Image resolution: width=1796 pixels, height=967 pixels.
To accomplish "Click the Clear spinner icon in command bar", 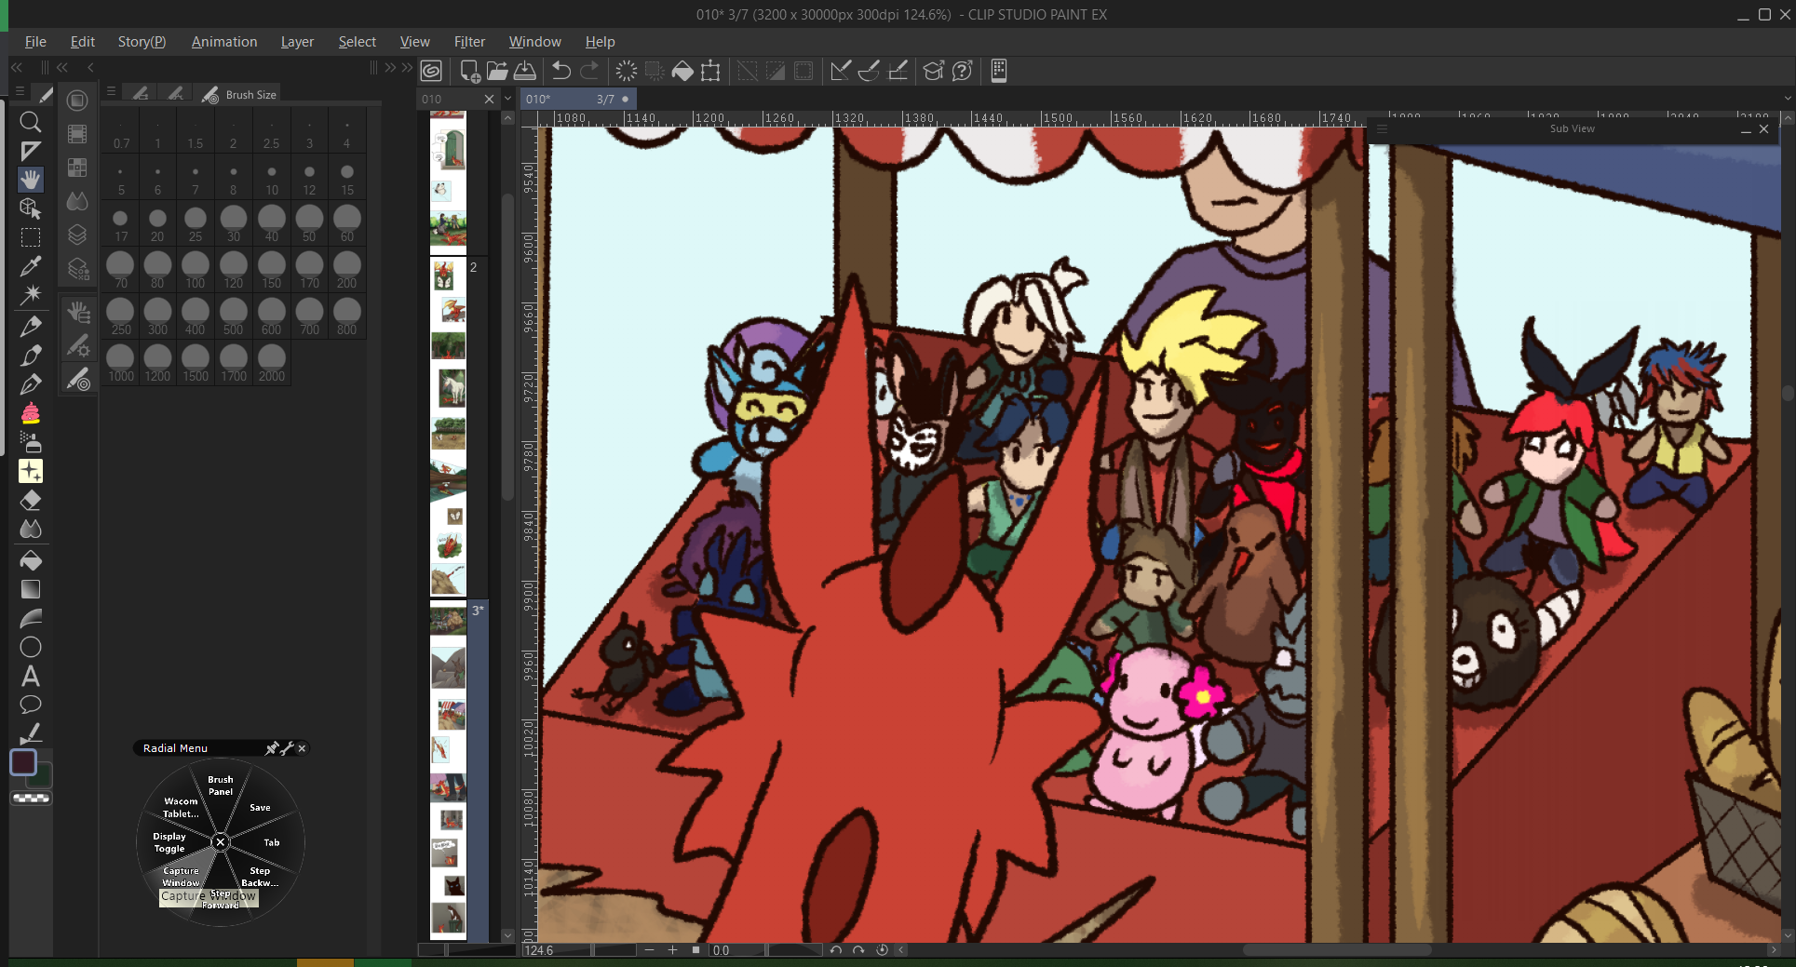I will [x=627, y=71].
